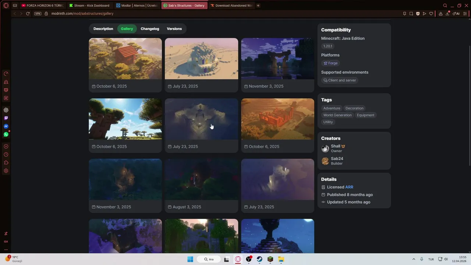Click the Forge platform tag
The height and width of the screenshot is (265, 471).
pyautogui.click(x=330, y=63)
